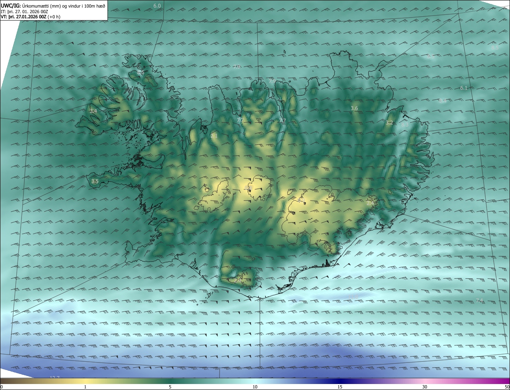Click the color scale legend bar

(255, 381)
